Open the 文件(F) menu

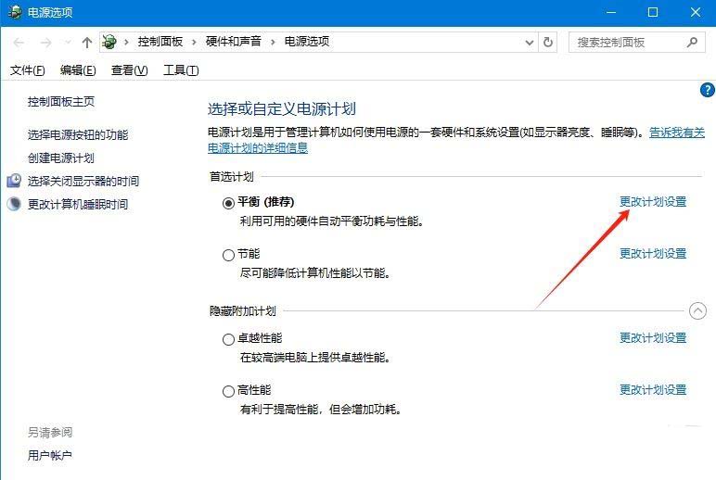click(x=28, y=70)
